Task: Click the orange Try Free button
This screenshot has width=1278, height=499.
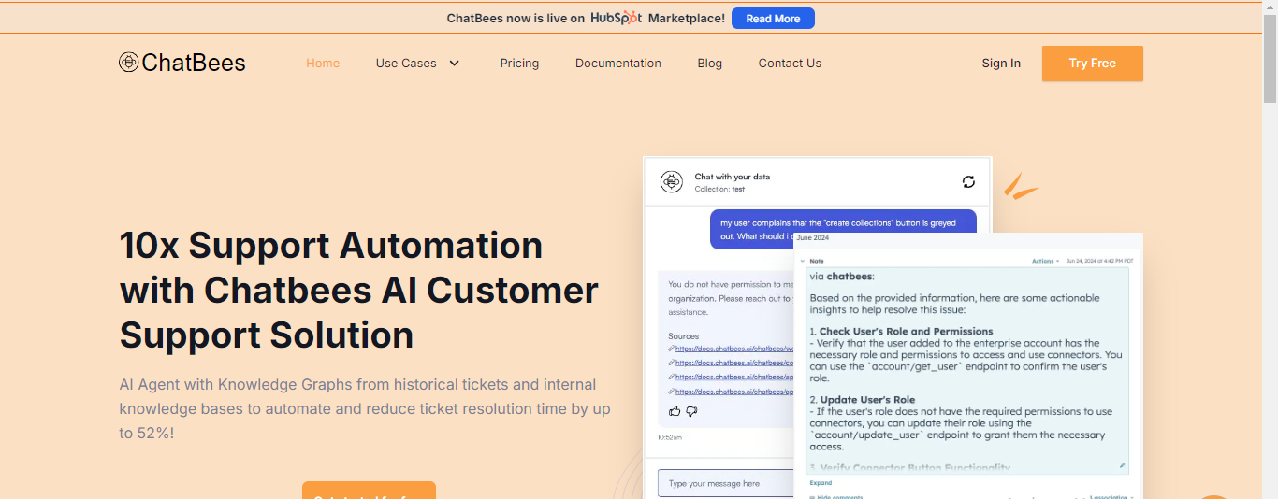Action: [1092, 64]
